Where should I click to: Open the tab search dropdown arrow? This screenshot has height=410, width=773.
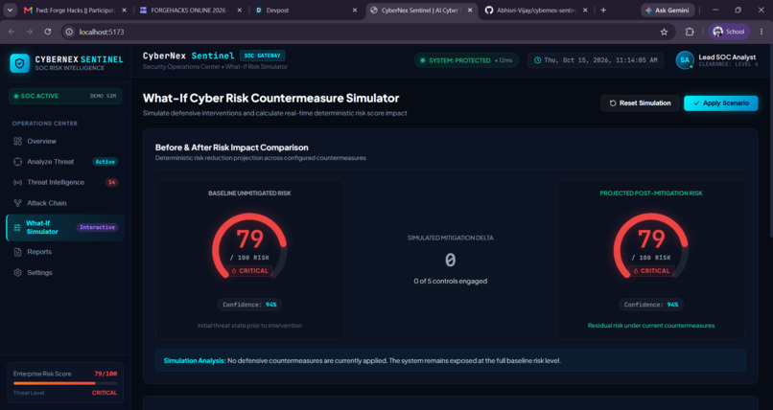pyautogui.click(x=10, y=11)
